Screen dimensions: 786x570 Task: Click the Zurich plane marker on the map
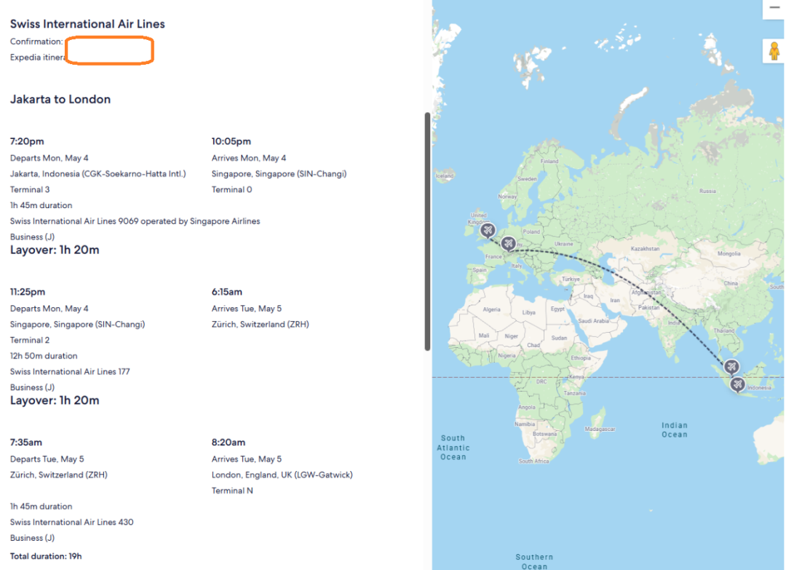(508, 244)
